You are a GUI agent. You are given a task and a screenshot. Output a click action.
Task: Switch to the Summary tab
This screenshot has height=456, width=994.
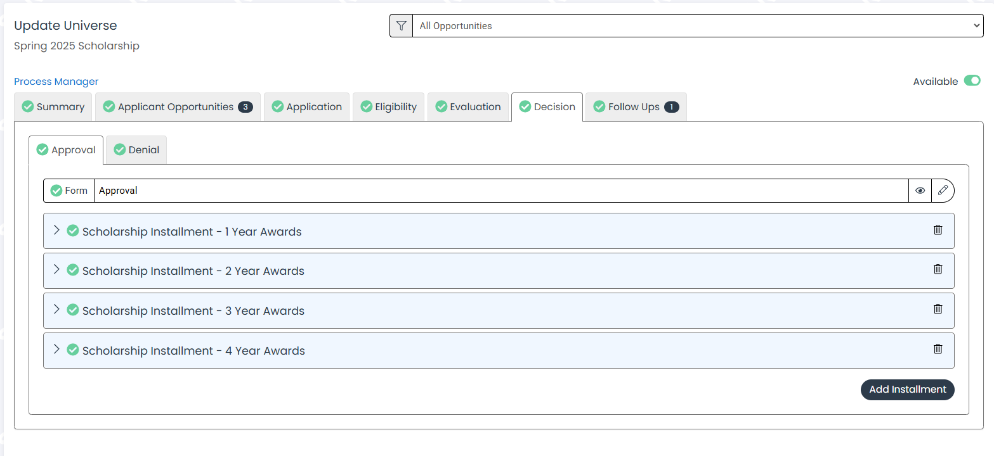pyautogui.click(x=53, y=107)
